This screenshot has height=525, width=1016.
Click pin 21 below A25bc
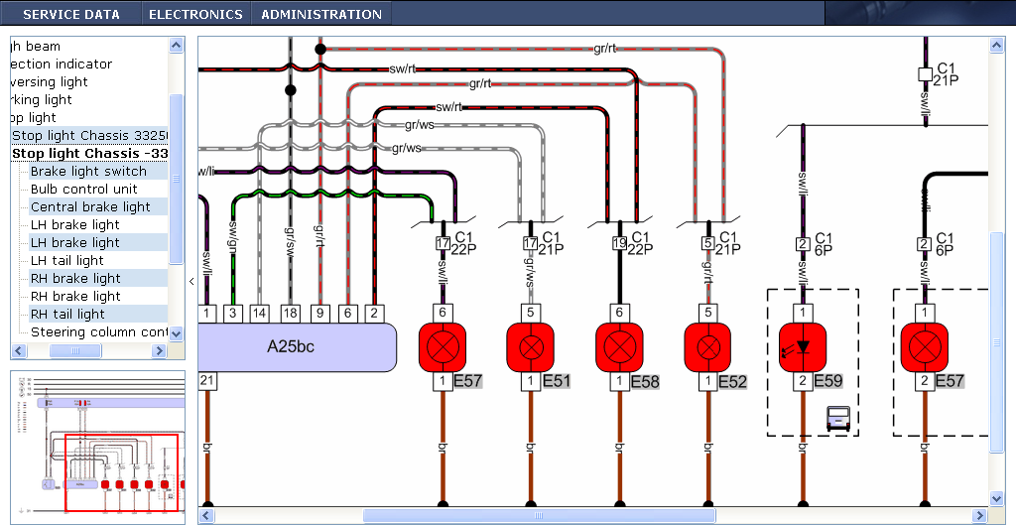coord(206,380)
